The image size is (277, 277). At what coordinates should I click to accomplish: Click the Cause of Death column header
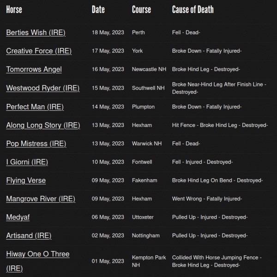tap(193, 9)
